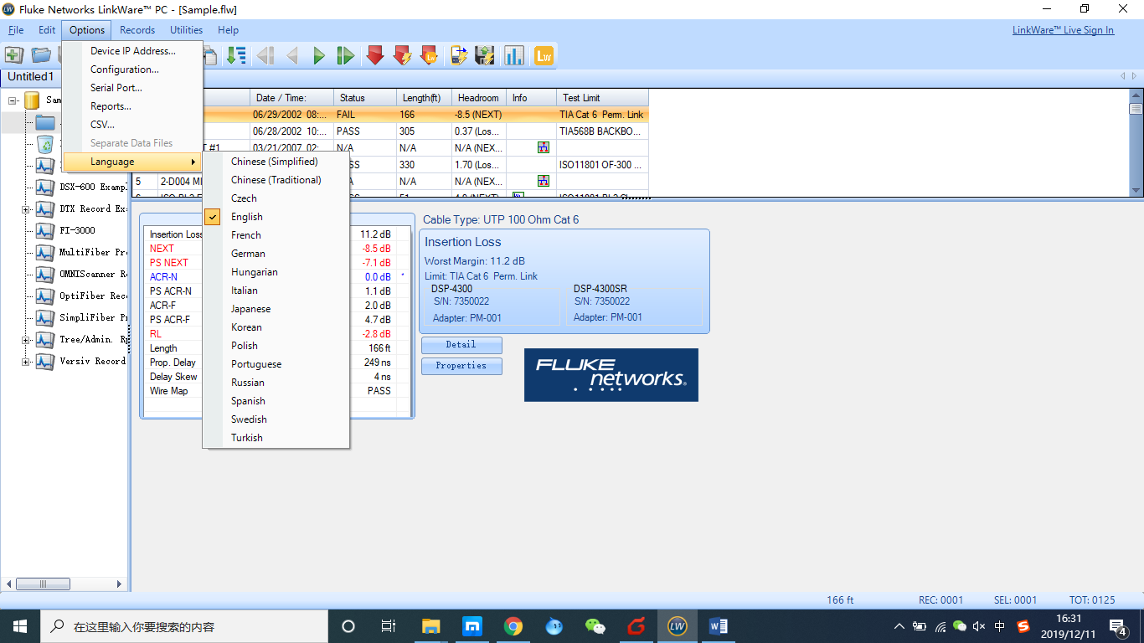
Task: Open Google Chrome from the taskbar
Action: point(513,626)
